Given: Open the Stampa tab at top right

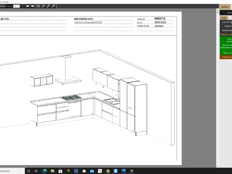Looking at the screenshot, I should point(225,7).
